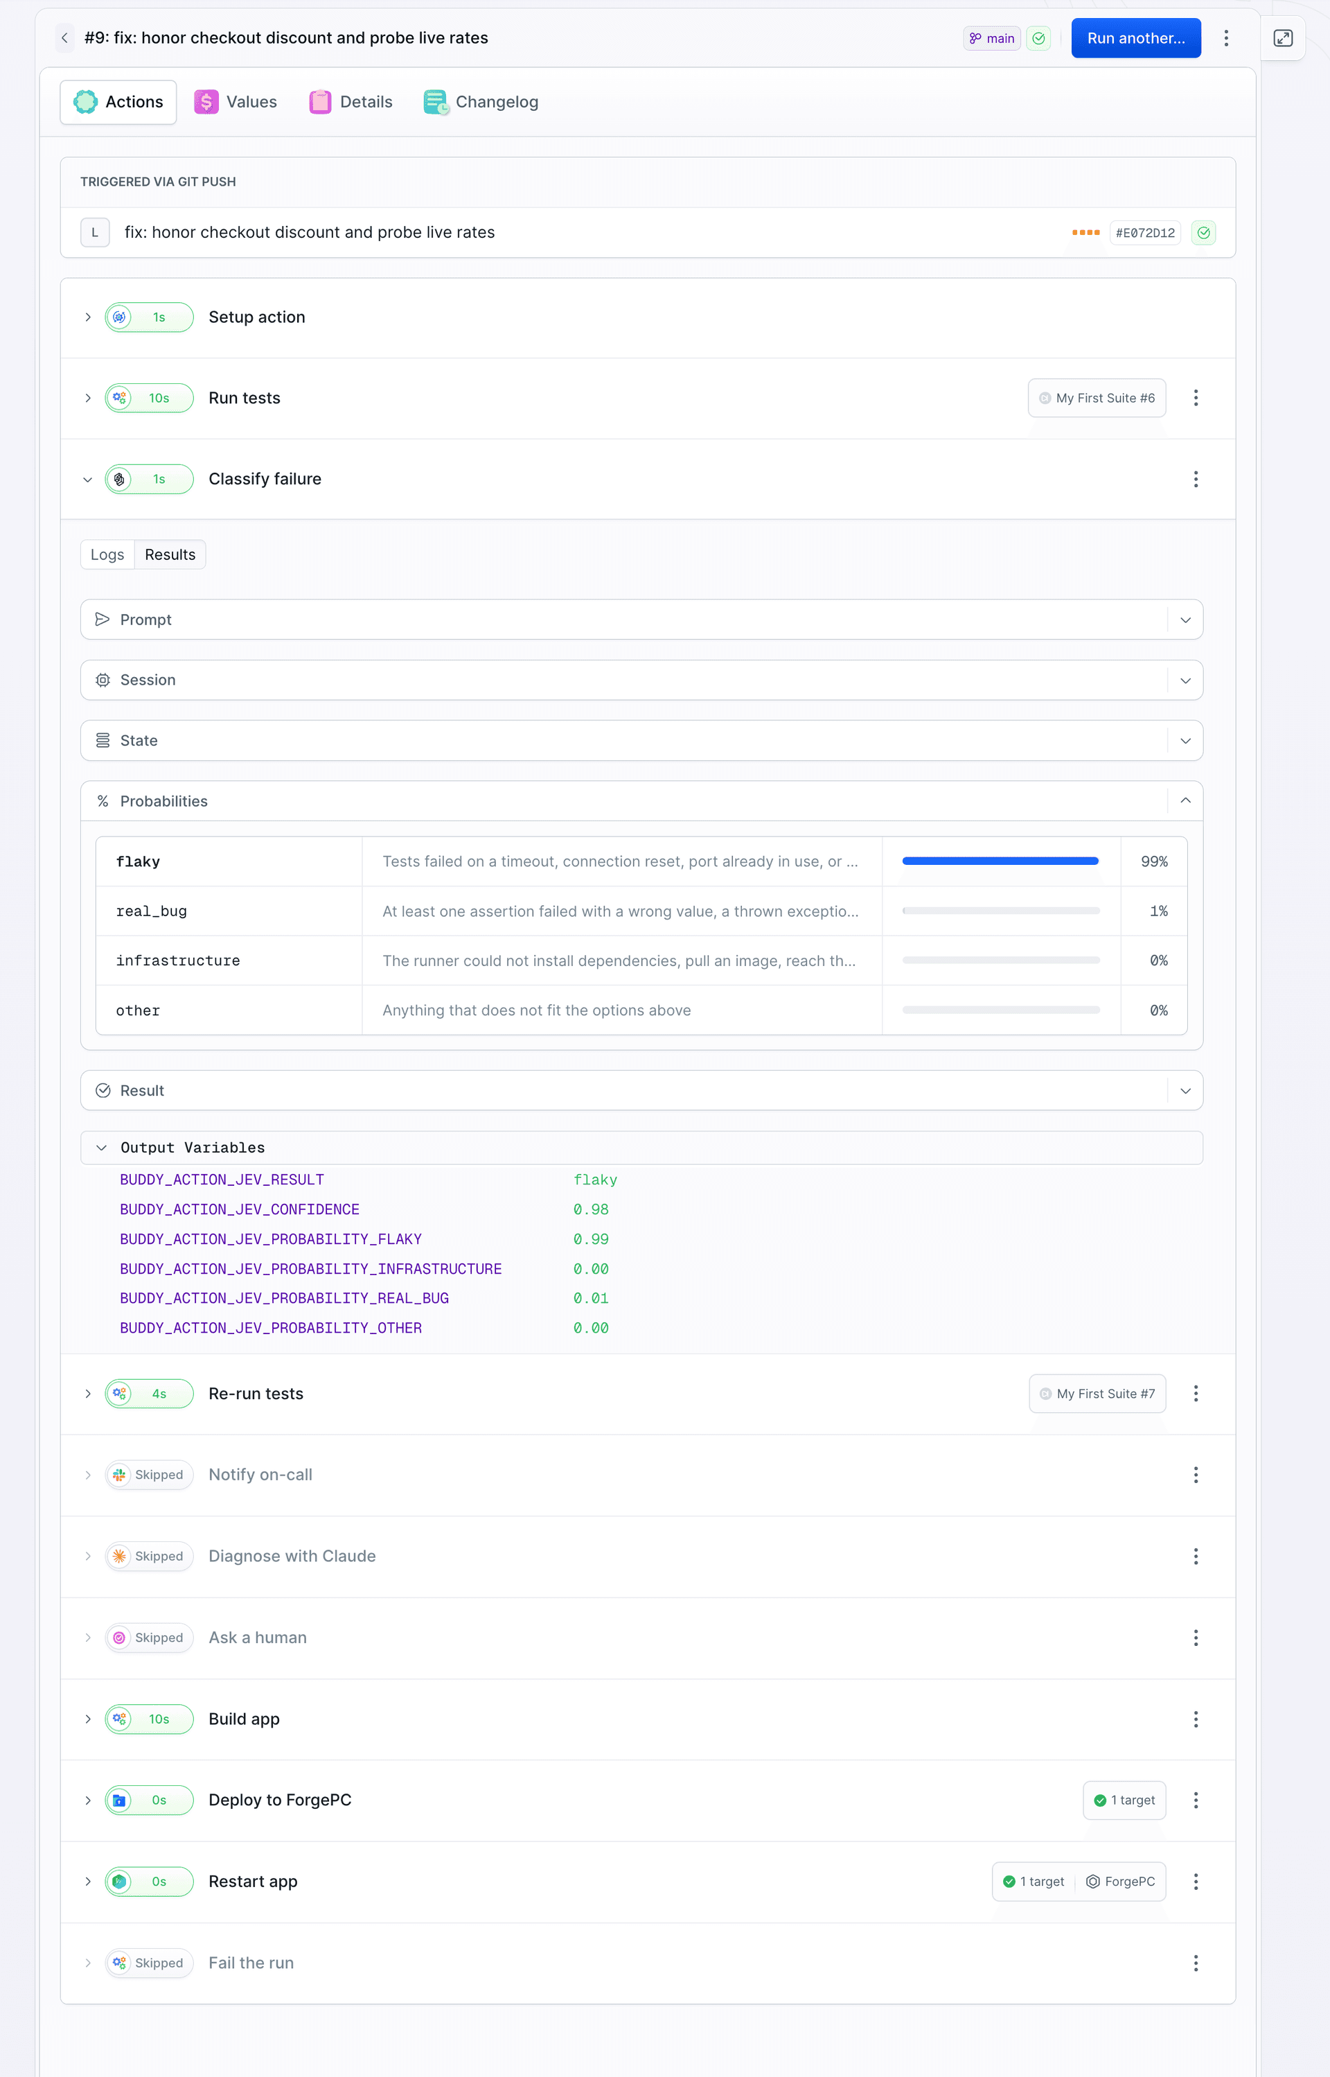This screenshot has height=2077, width=1330.
Task: Open Restart app options menu
Action: [x=1196, y=1882]
